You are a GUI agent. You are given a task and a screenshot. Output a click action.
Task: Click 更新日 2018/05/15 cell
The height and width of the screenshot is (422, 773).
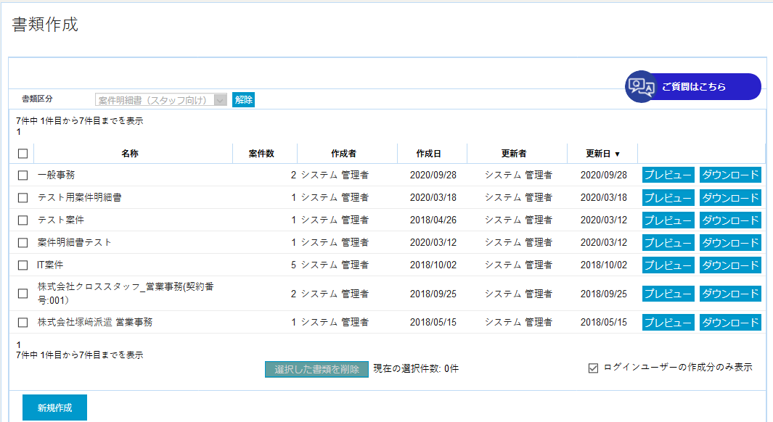604,322
